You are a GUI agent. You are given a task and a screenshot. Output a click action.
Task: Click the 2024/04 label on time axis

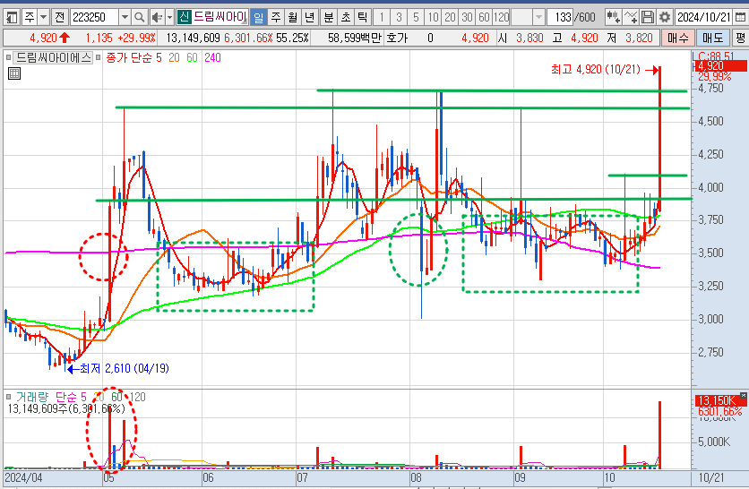tap(23, 477)
